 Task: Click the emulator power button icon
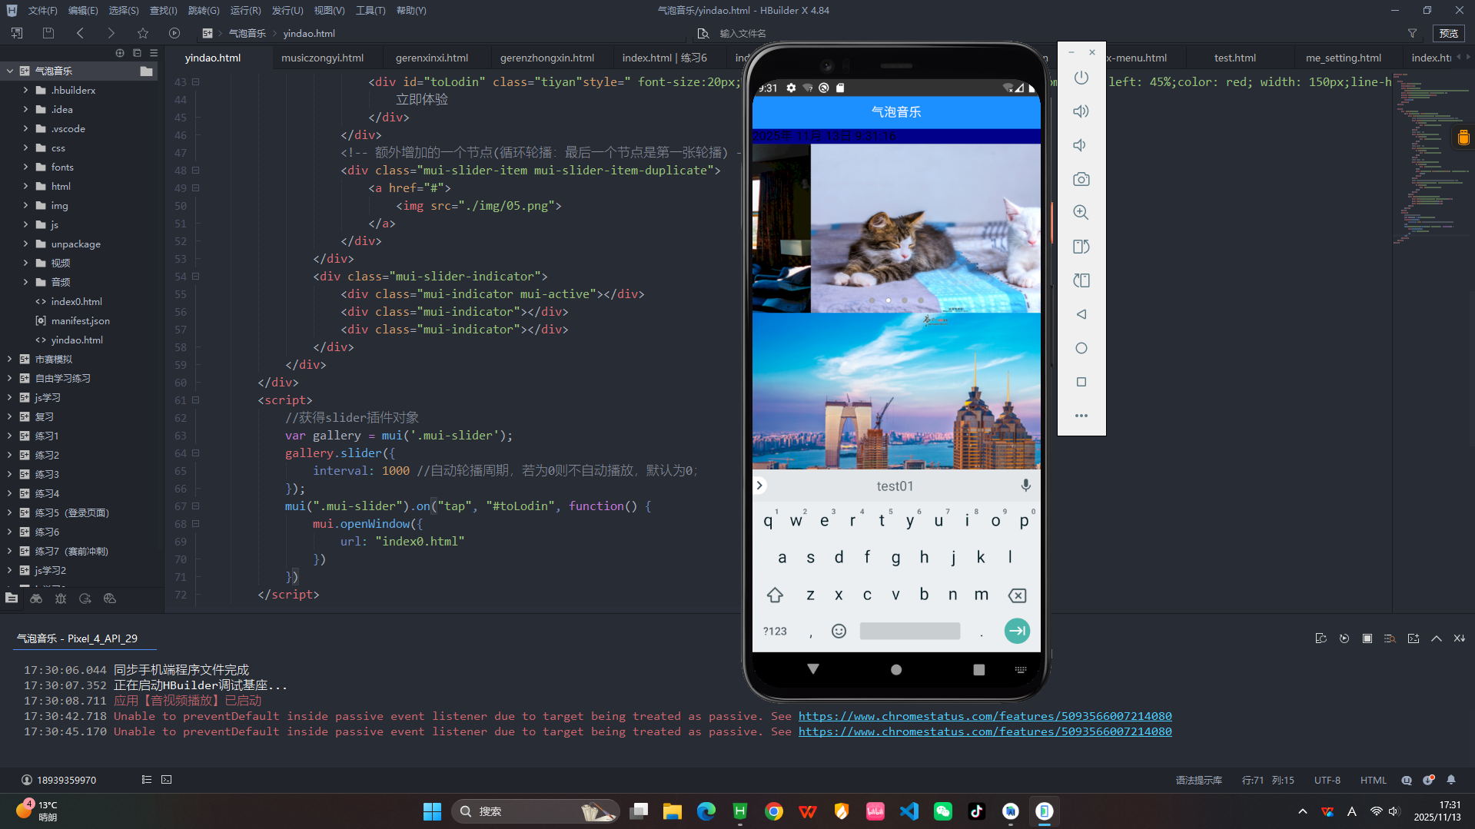[1081, 78]
